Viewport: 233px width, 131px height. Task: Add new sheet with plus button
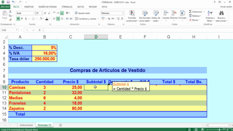click(60, 125)
